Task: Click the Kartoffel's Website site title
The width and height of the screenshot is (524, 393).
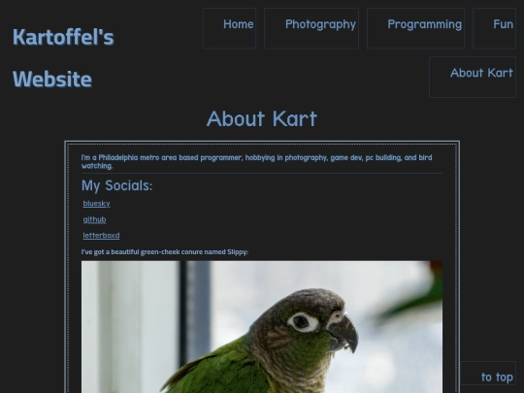Action: point(63,58)
